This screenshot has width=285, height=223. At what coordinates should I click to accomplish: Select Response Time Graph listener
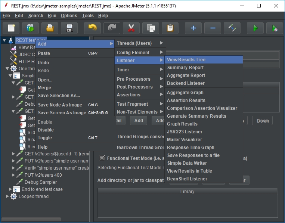[x=204, y=148]
